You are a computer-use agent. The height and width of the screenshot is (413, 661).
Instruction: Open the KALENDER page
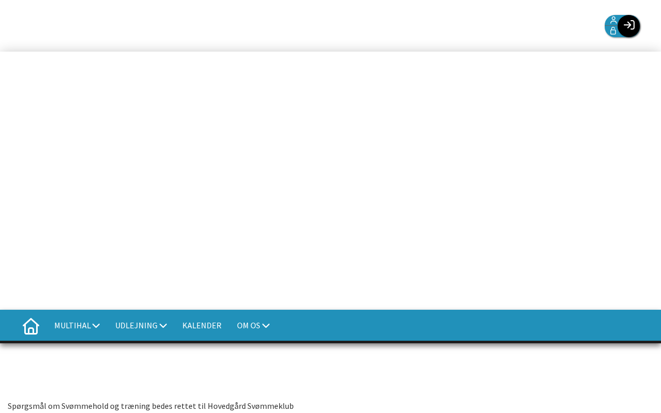[x=202, y=325]
